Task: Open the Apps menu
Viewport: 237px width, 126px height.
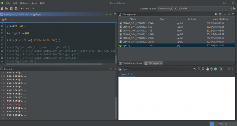Action: tap(34, 3)
